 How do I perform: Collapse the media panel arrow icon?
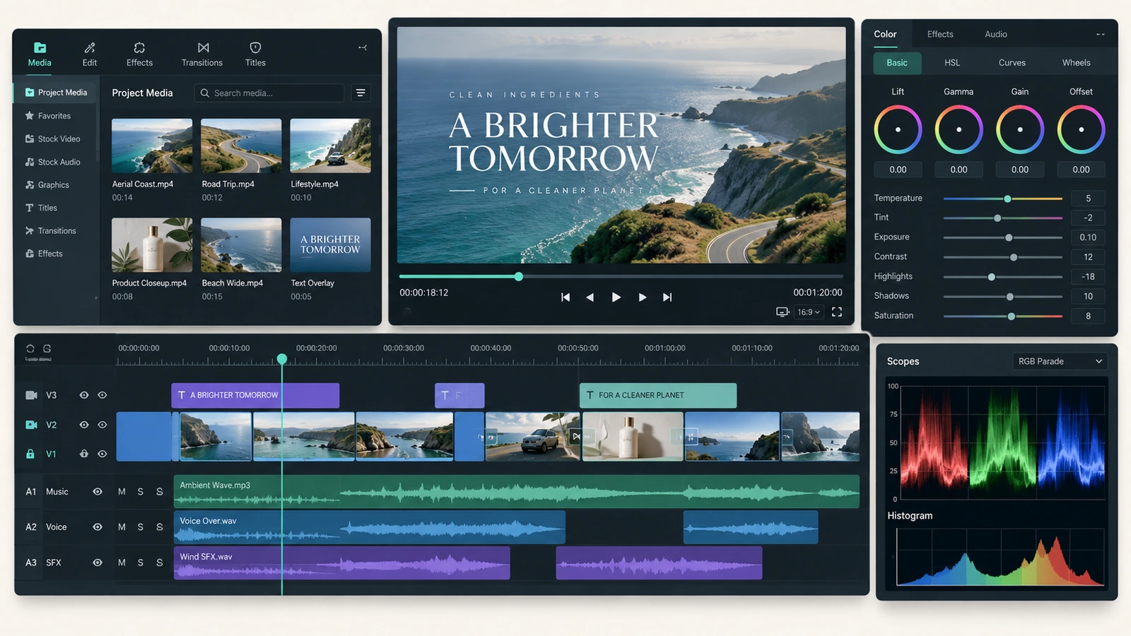[x=363, y=47]
